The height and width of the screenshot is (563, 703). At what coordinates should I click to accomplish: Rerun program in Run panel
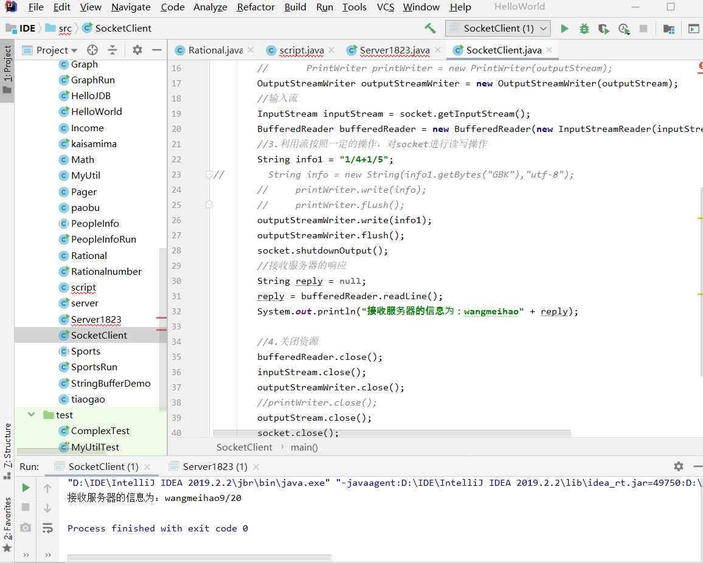(26, 487)
